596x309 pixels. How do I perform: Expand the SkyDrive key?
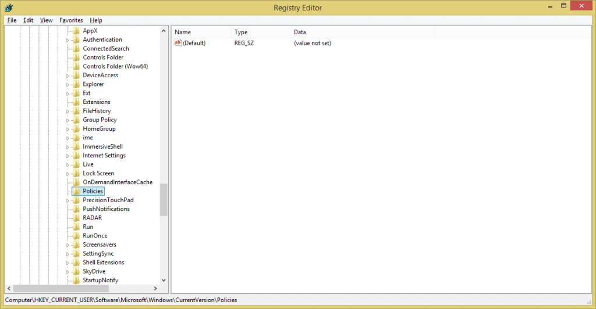(68, 272)
